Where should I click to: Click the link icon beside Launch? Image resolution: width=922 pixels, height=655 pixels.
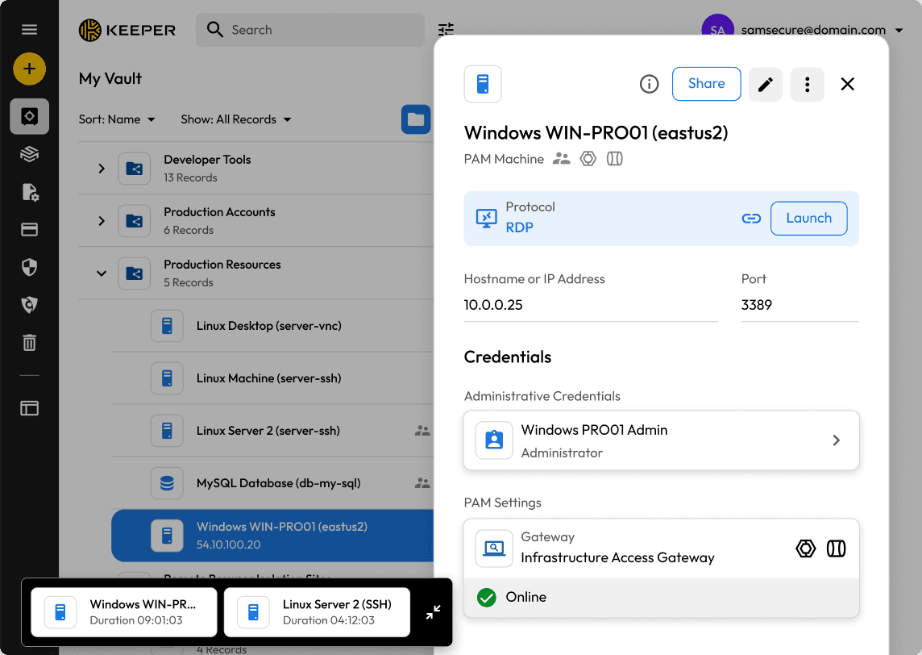pos(751,219)
